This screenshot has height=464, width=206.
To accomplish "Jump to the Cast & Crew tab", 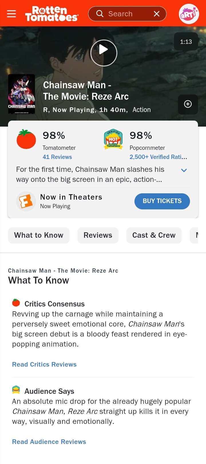I will click(154, 235).
